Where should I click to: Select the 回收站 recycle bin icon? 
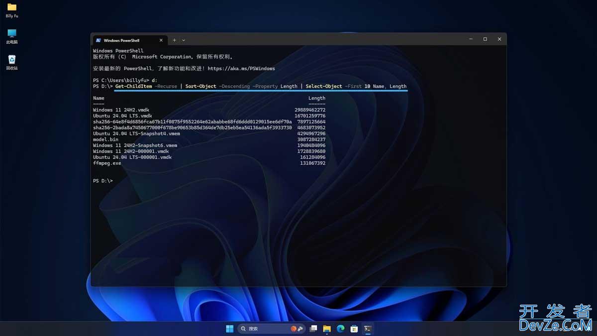tap(12, 63)
